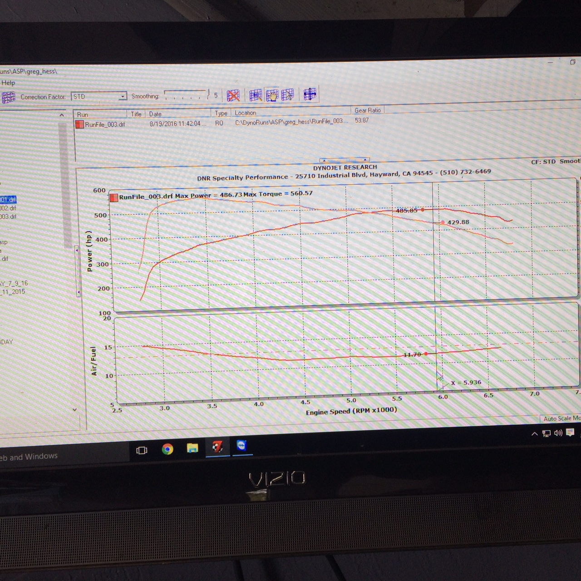Click the Auto Scale Mode button
The image size is (581, 581).
point(562,419)
